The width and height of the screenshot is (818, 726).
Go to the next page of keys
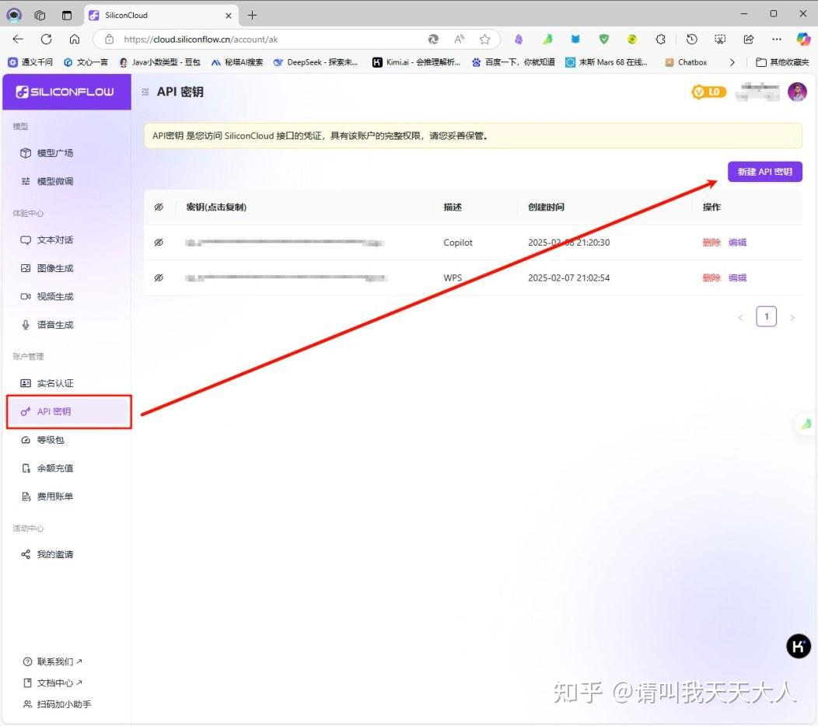(x=792, y=317)
